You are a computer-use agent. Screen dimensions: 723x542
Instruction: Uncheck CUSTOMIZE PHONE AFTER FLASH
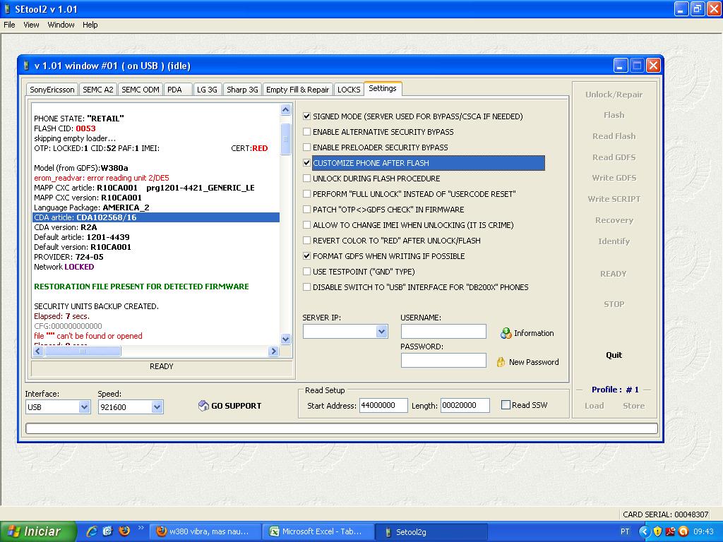click(x=306, y=163)
